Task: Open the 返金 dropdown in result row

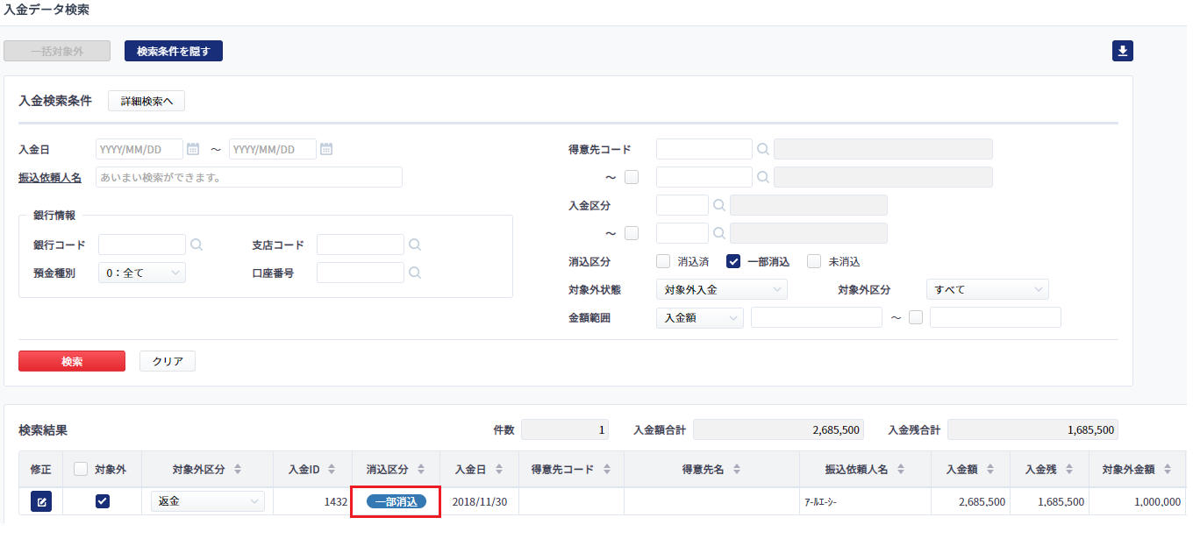Action: [208, 501]
